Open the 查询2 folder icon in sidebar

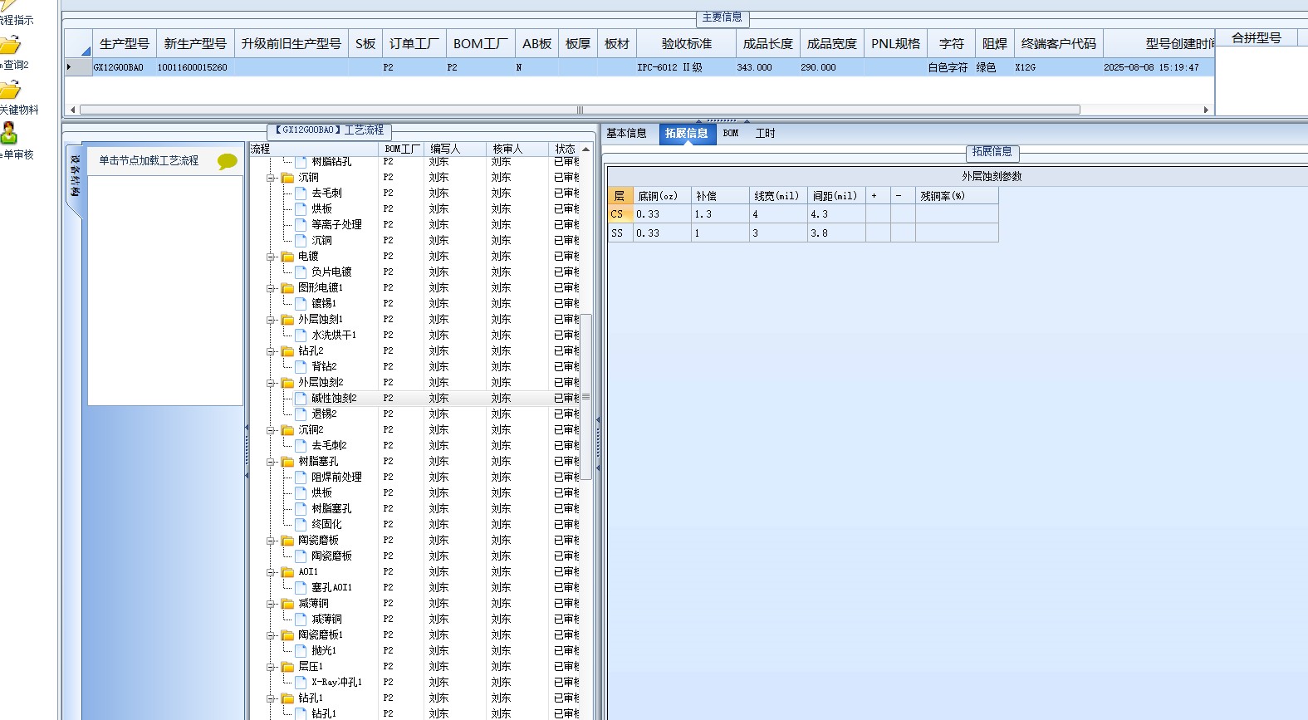pyautogui.click(x=9, y=46)
